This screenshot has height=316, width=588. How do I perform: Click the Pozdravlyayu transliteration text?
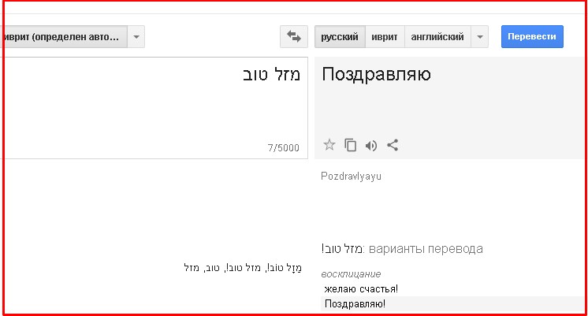pos(351,177)
